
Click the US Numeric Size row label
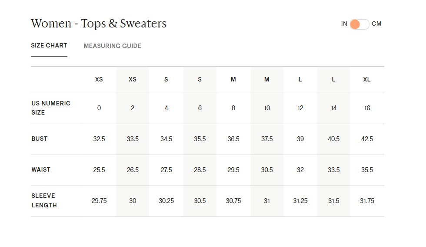point(51,108)
